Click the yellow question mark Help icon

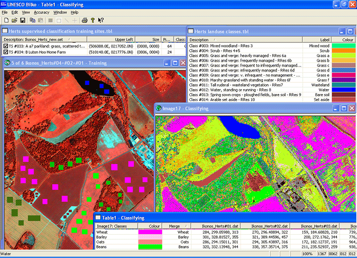click(93, 20)
